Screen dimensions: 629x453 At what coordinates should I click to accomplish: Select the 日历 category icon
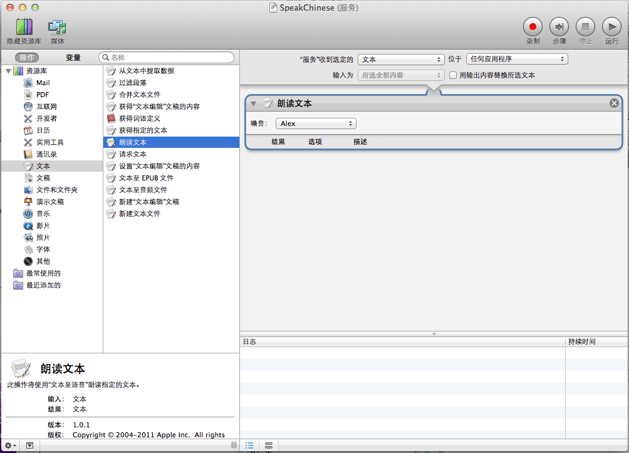[x=28, y=130]
